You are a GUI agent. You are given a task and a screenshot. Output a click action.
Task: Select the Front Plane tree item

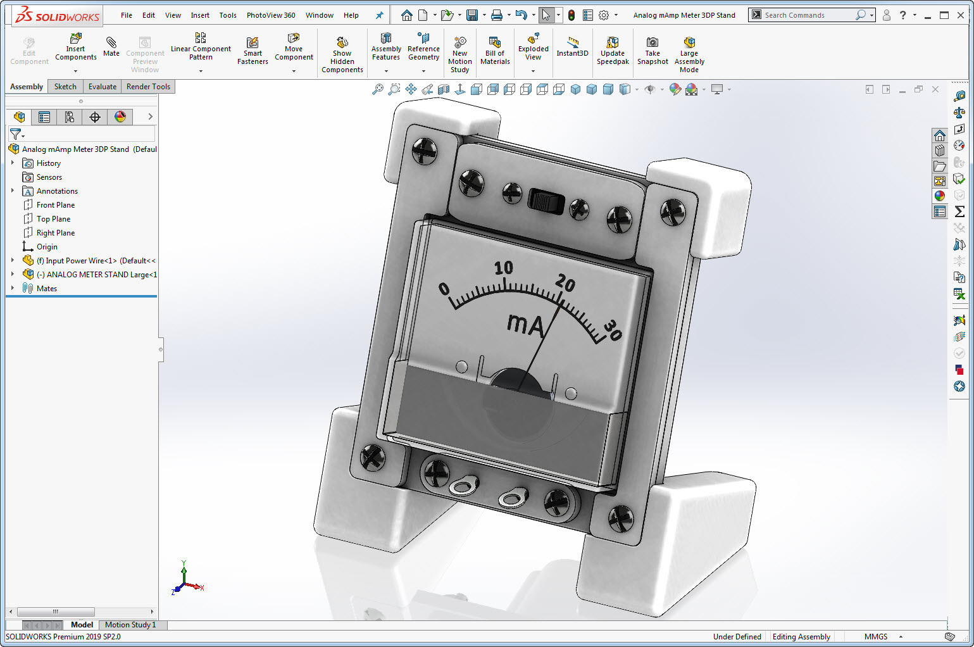(x=56, y=205)
